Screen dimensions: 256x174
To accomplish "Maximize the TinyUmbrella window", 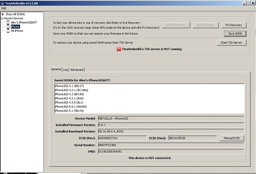I will [x=248, y=3].
